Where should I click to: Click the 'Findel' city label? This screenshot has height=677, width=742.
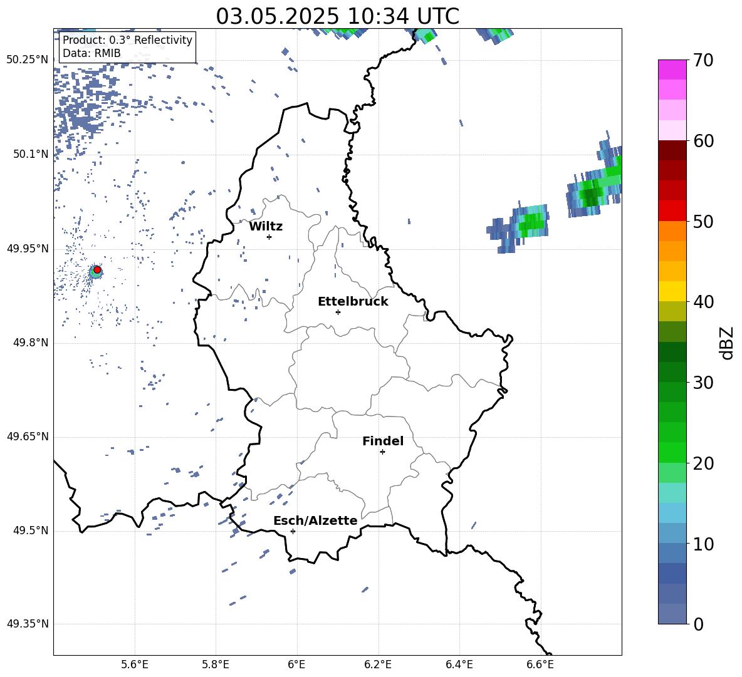point(383,441)
